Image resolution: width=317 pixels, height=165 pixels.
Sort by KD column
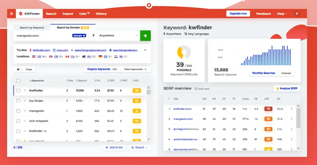tap(136, 81)
